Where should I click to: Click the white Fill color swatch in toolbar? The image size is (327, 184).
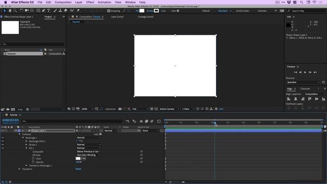coord(142,11)
